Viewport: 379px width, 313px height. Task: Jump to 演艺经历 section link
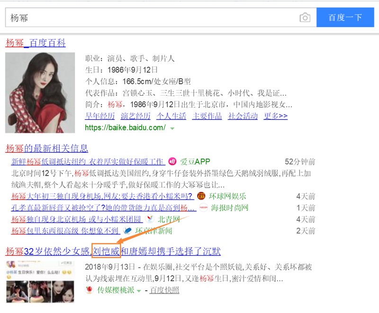tap(135, 116)
